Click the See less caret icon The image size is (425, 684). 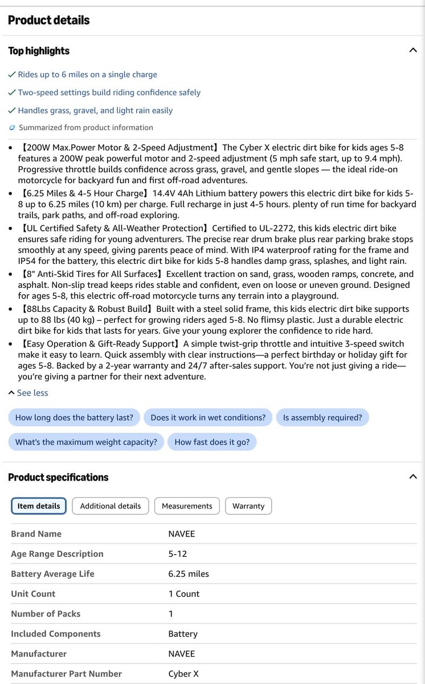(x=11, y=393)
